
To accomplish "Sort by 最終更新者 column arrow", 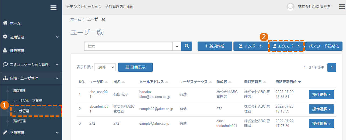I will click(x=264, y=82).
